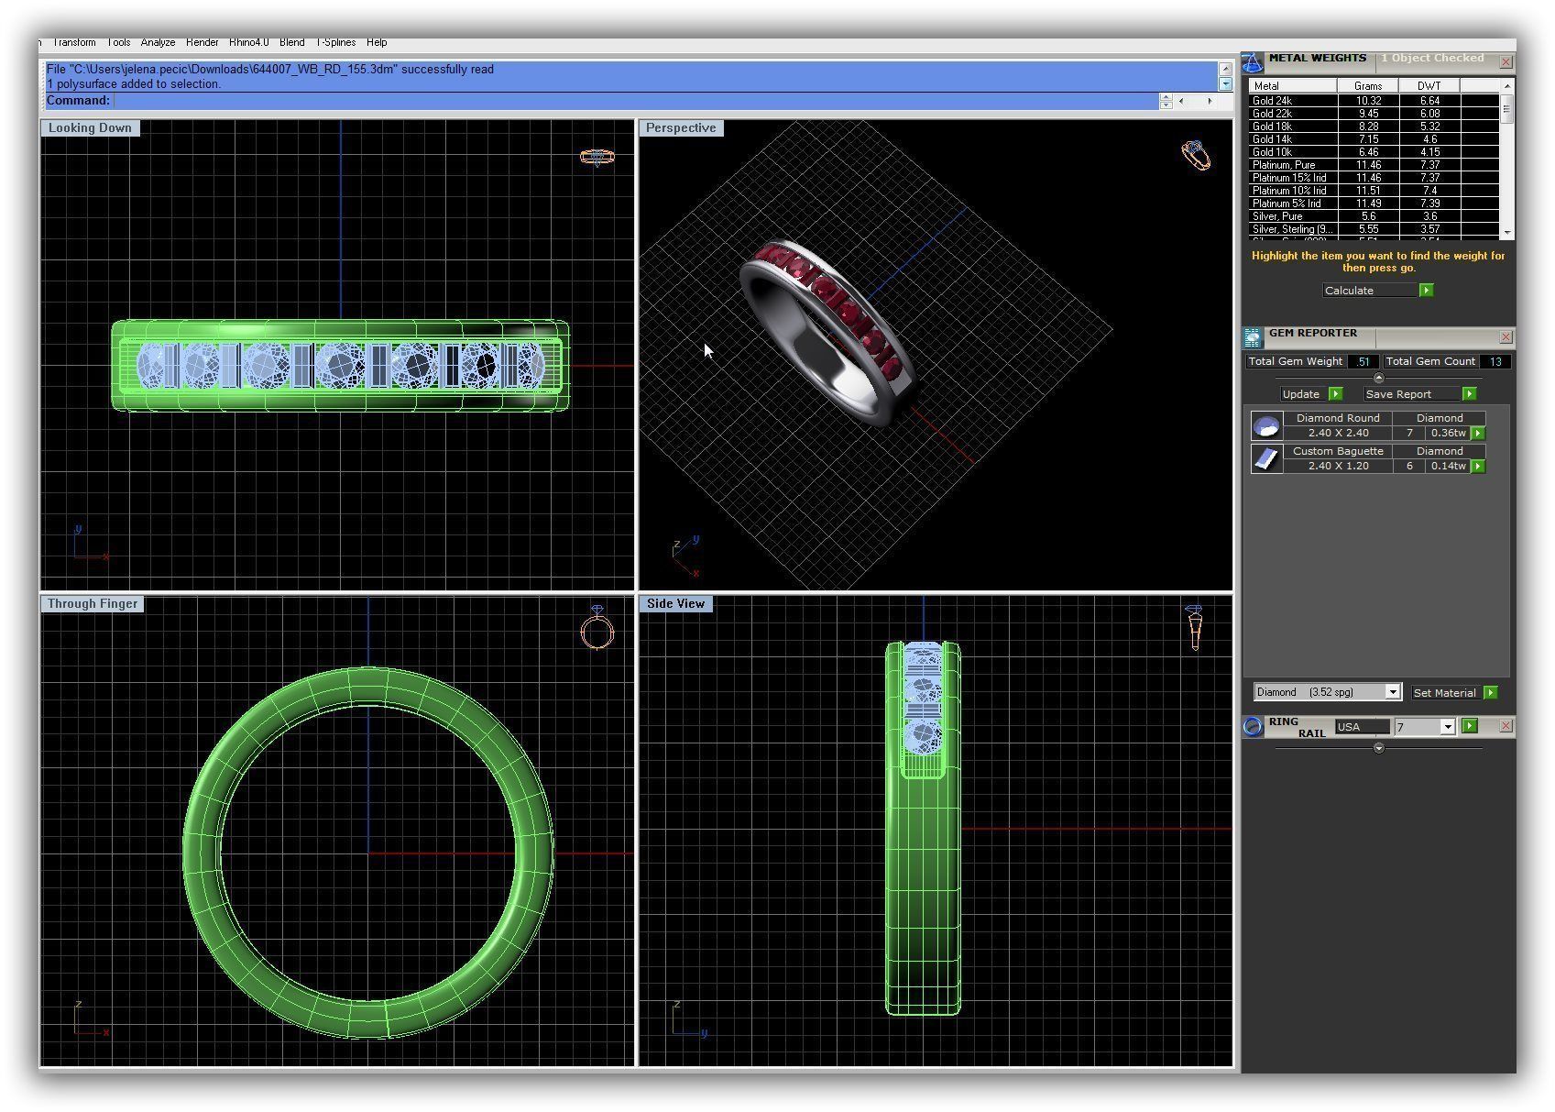Select the Platinum 10% Irid row

point(1374,191)
